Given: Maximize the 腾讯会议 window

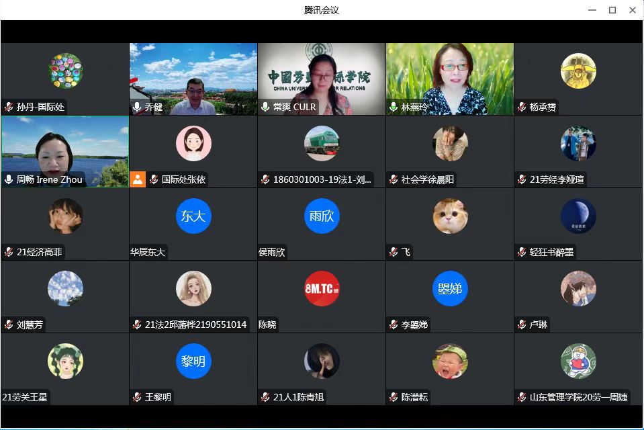Looking at the screenshot, I should point(612,9).
